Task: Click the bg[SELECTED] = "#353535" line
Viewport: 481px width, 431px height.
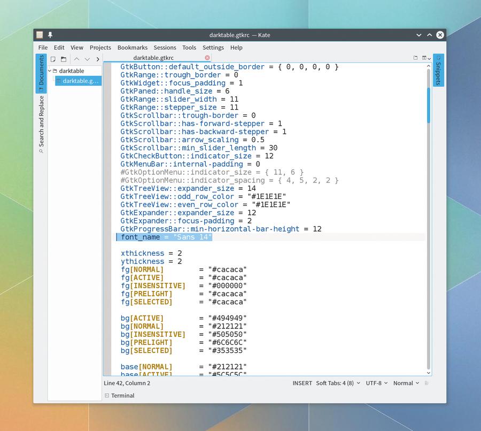Action: 183,351
